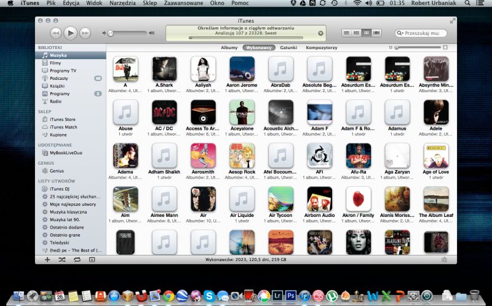Open Trash in the Dock
The width and height of the screenshot is (492, 306).
pyautogui.click(x=474, y=296)
